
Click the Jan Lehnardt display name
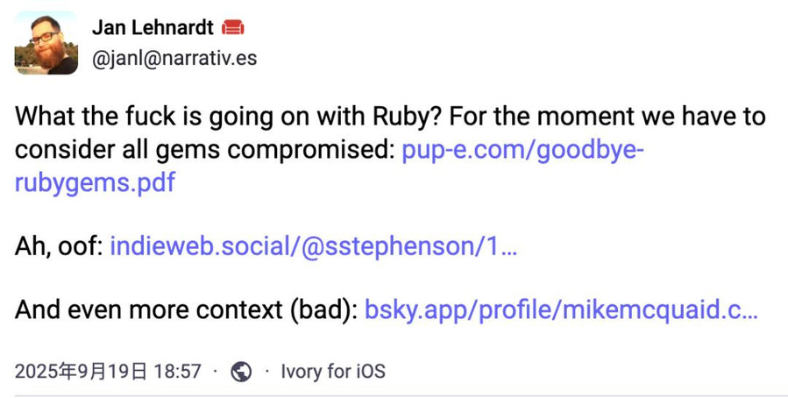point(153,28)
